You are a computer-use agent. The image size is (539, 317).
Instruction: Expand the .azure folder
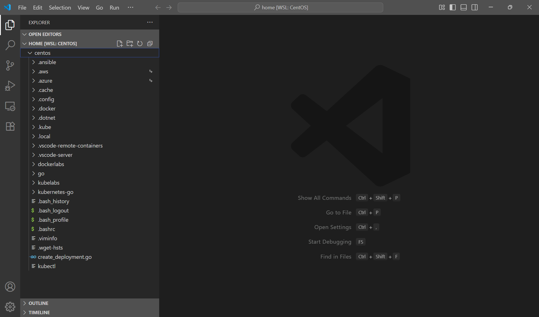coord(90,81)
